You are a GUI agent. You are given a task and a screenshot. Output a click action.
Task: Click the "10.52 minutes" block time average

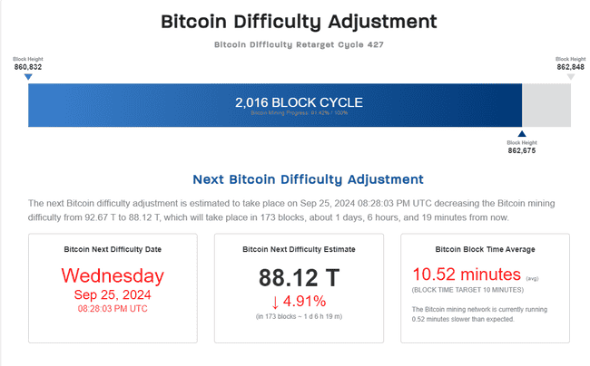[467, 274]
